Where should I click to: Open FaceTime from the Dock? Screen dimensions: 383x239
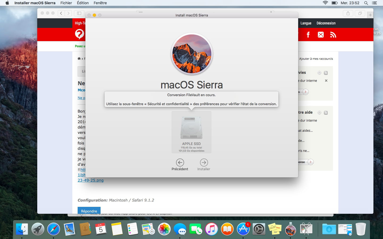pyautogui.click(x=196, y=229)
